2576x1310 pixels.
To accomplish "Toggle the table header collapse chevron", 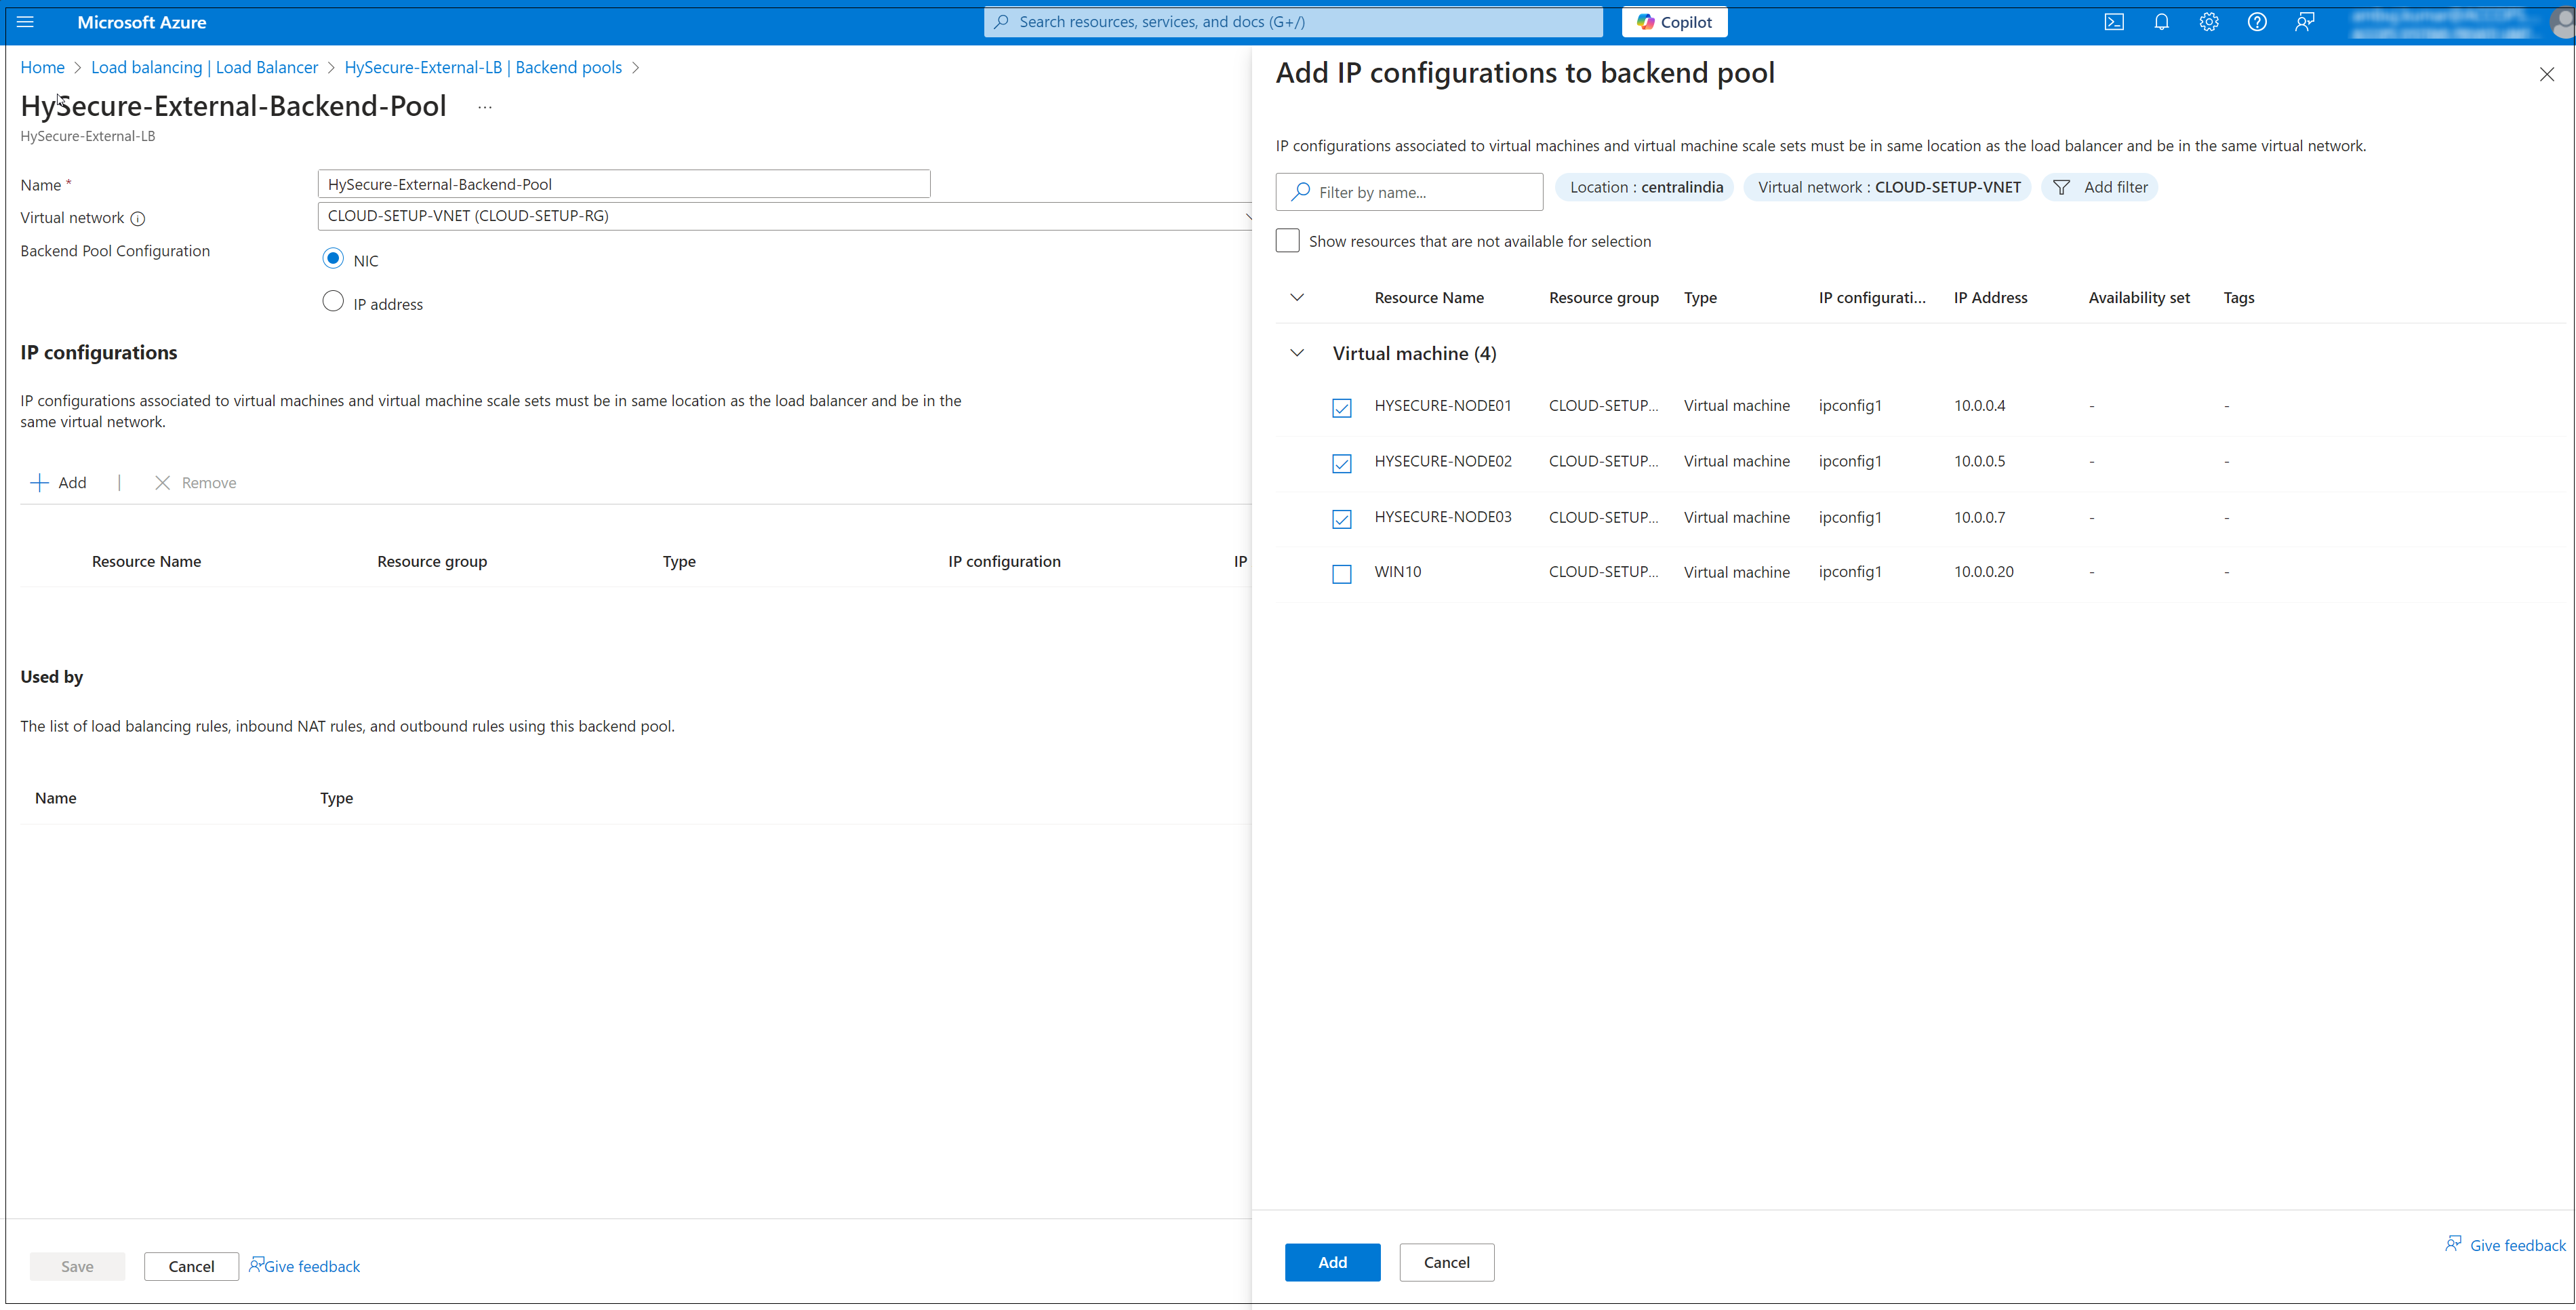I will click(1297, 298).
